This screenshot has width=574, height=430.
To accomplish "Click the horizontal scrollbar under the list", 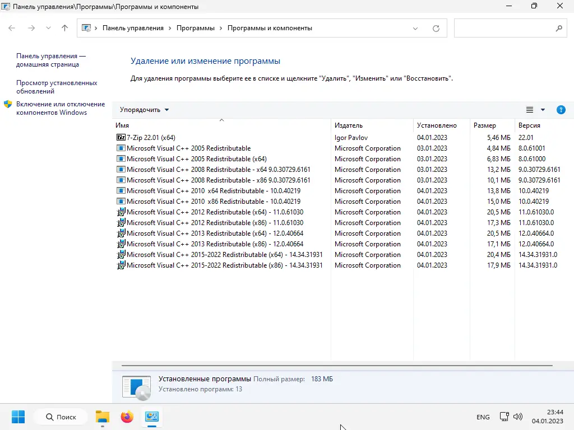I will 337,365.
